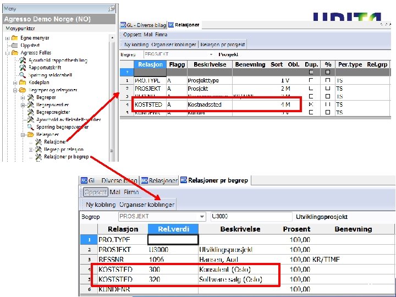Toggle Dup. checkbox in PROSJEKT row

[x=311, y=89]
